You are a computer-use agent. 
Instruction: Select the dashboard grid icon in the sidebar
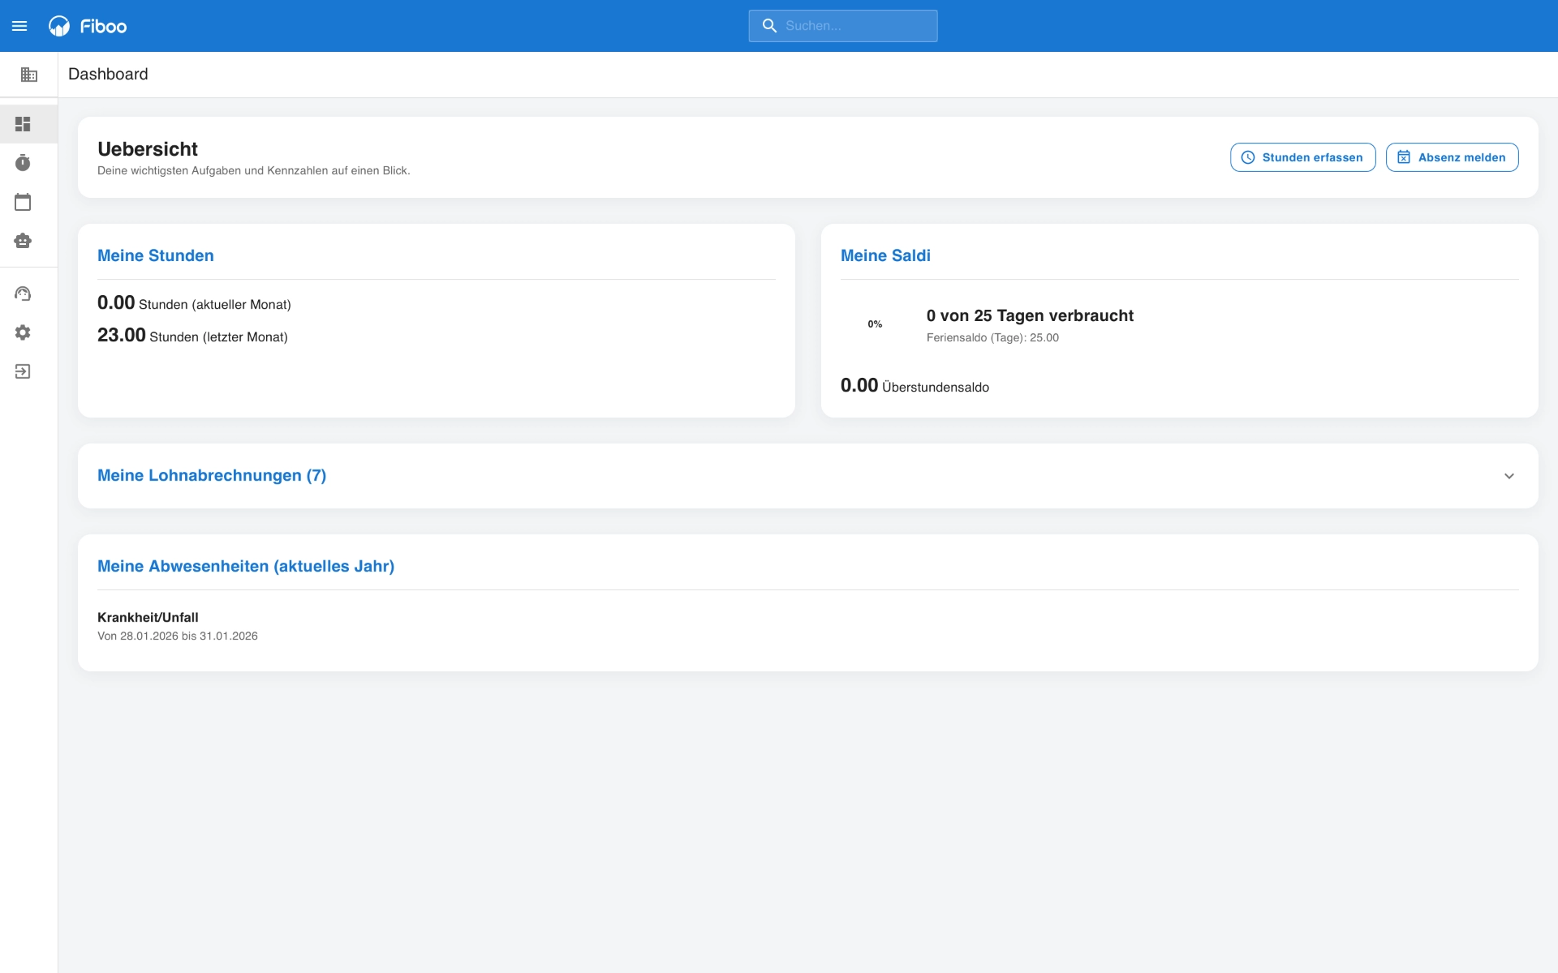[23, 124]
